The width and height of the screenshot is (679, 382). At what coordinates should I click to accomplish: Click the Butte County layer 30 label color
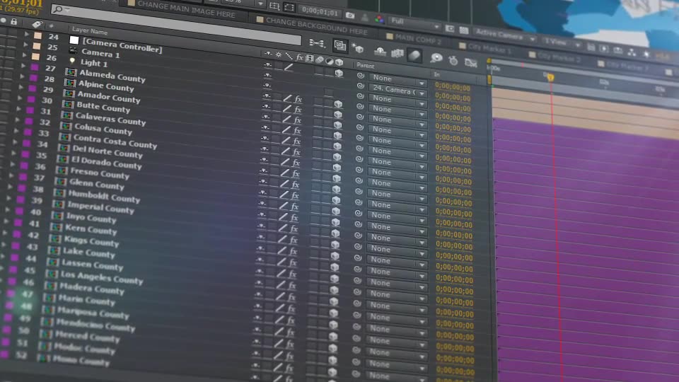[x=30, y=99]
